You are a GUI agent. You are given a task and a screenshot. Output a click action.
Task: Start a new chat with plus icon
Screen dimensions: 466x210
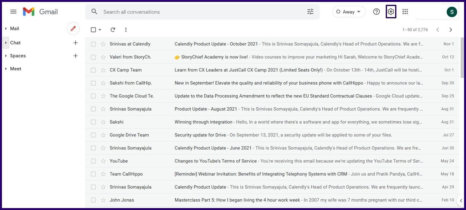pos(75,43)
